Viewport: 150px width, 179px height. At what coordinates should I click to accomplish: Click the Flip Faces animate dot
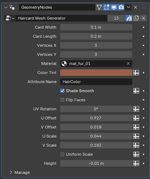tap(143, 100)
